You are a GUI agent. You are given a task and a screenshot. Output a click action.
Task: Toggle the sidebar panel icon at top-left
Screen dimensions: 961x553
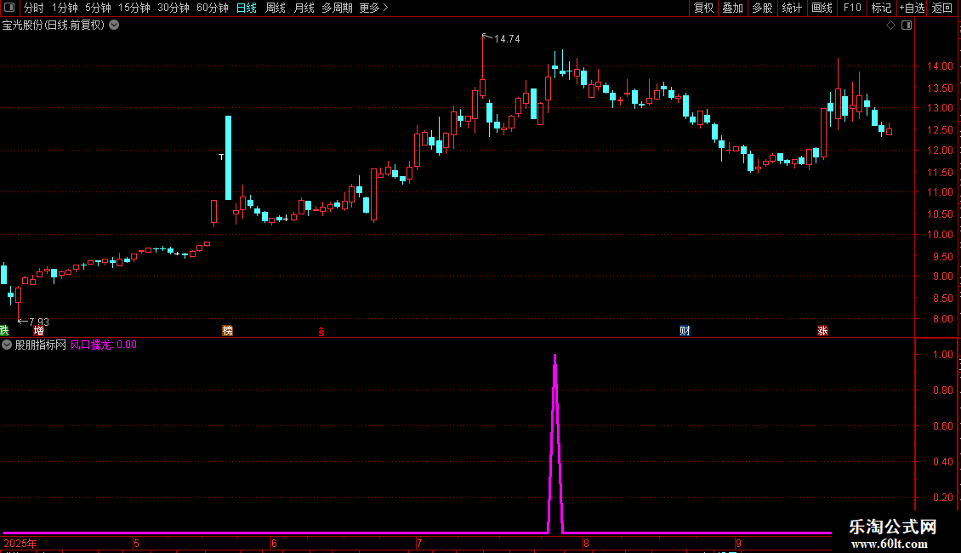[9, 8]
